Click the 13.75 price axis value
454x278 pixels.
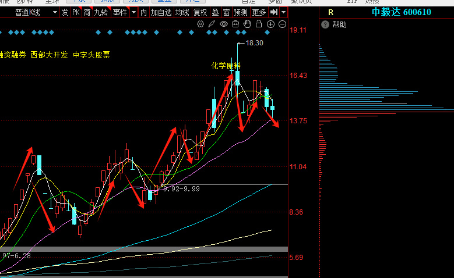(x=298, y=121)
